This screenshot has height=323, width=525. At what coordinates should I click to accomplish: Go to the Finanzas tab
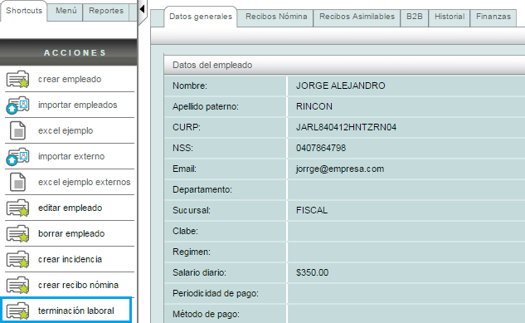[493, 17]
